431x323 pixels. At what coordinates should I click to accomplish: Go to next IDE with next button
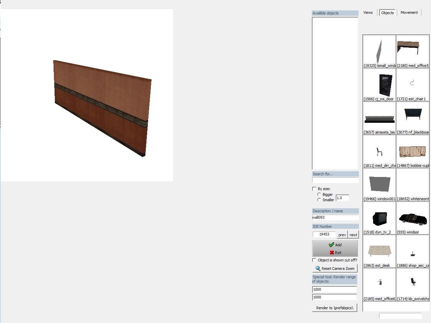click(353, 235)
